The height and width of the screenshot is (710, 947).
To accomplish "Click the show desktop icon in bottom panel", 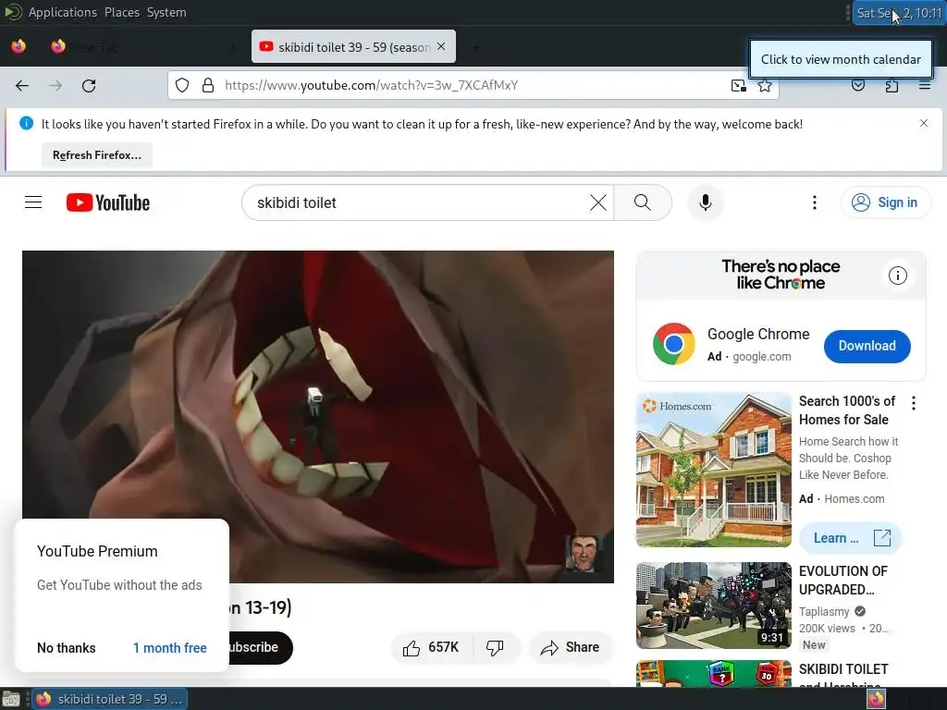I will pyautogui.click(x=11, y=699).
